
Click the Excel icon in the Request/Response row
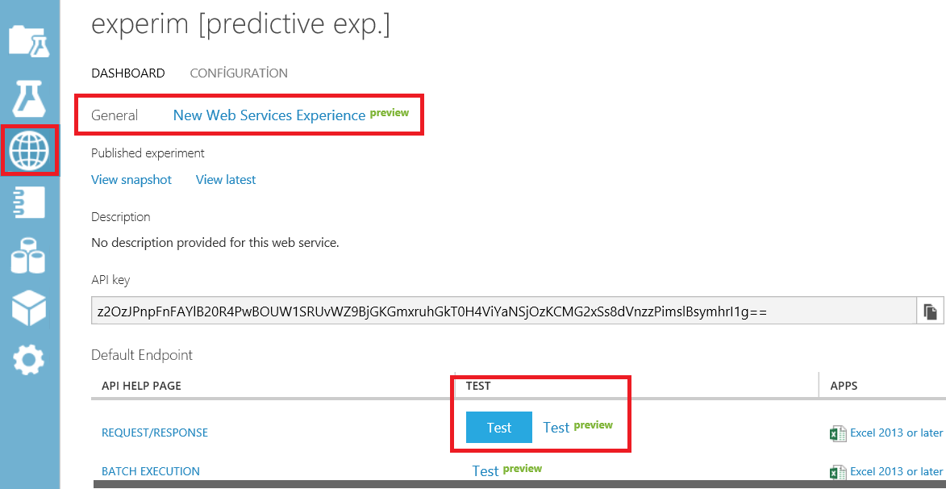click(x=838, y=433)
